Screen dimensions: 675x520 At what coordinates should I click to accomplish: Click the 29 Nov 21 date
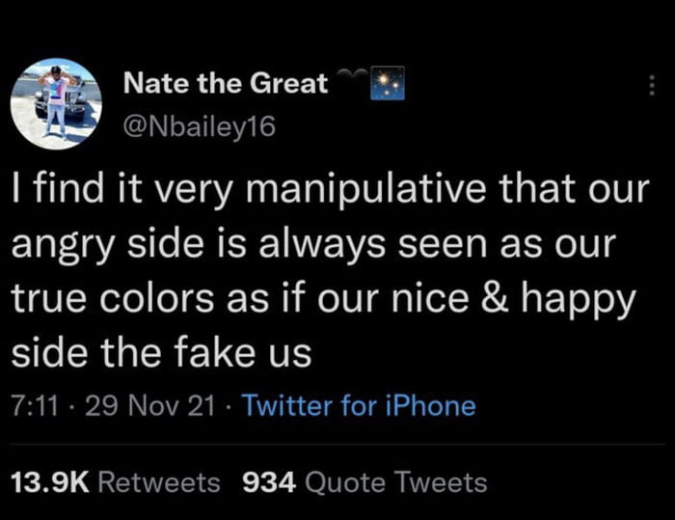pos(147,405)
